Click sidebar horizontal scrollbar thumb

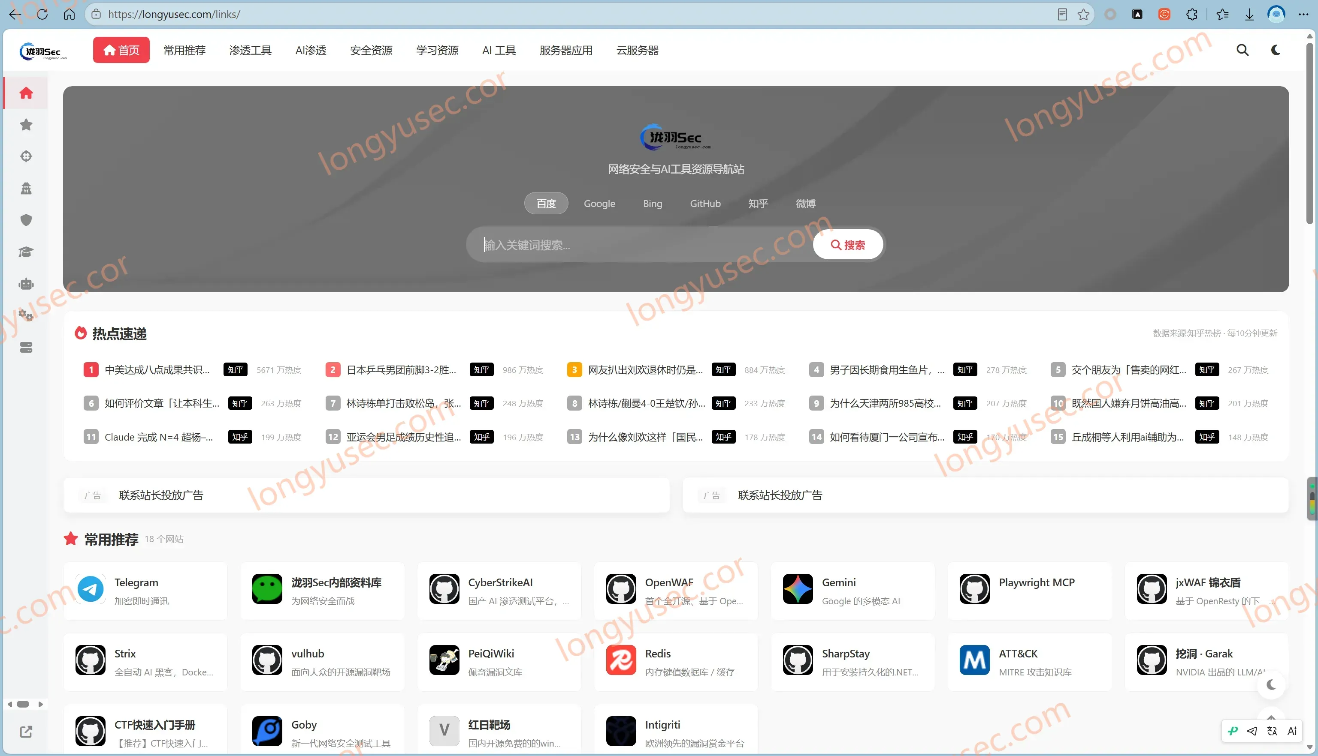click(x=23, y=704)
